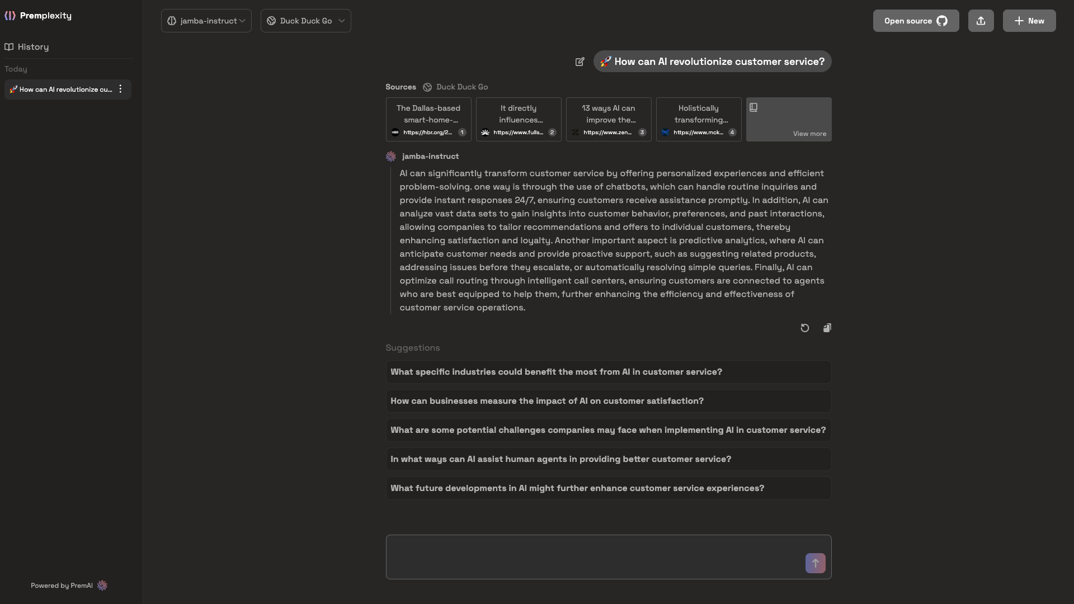Click View more to expand sources

(x=809, y=134)
